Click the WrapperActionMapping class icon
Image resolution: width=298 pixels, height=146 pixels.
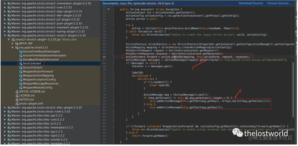(20, 75)
